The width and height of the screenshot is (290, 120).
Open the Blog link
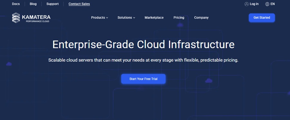pyautogui.click(x=33, y=4)
